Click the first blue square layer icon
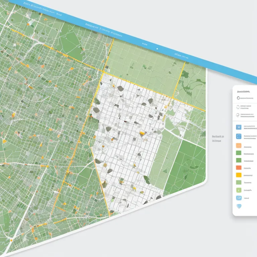The width and height of the screenshot is (257, 257). [239, 127]
